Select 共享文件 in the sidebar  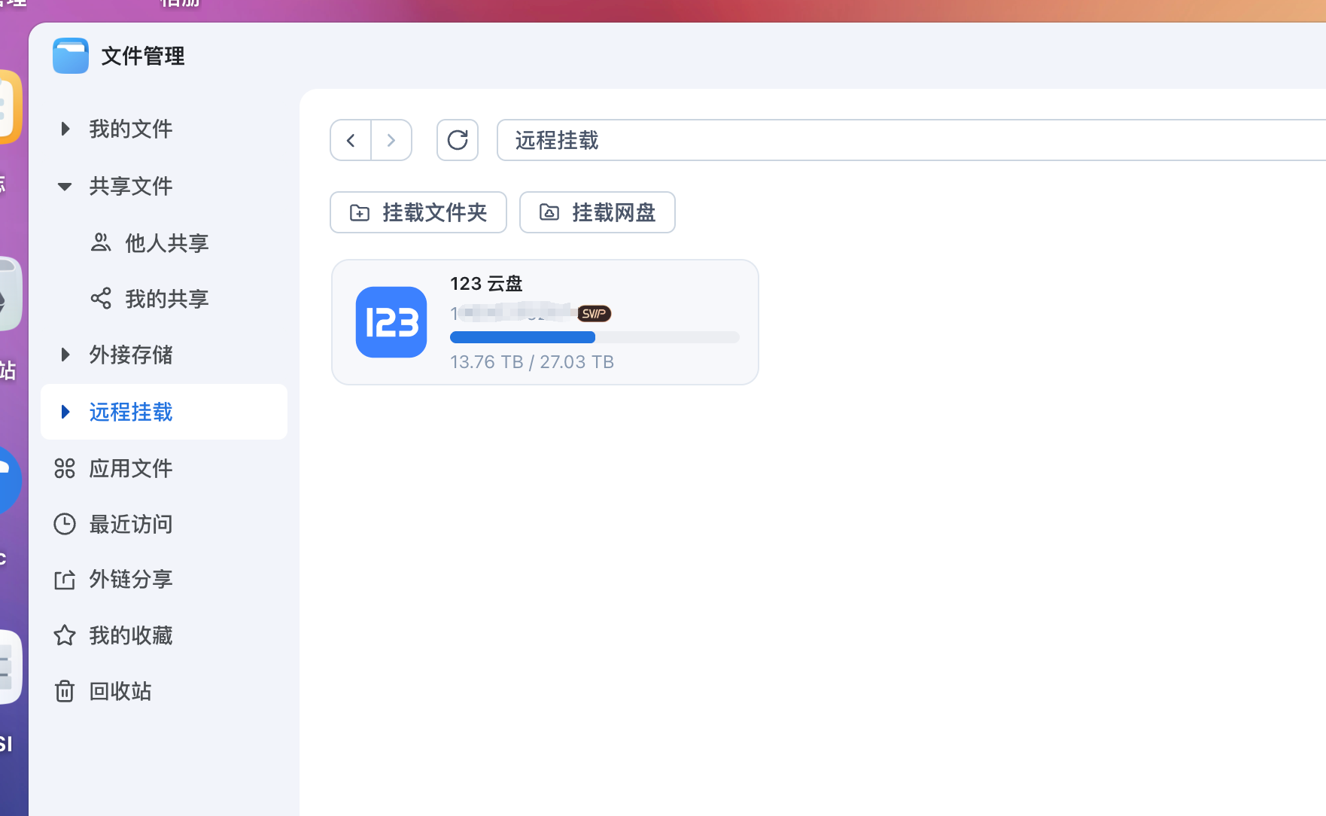[x=164, y=186]
